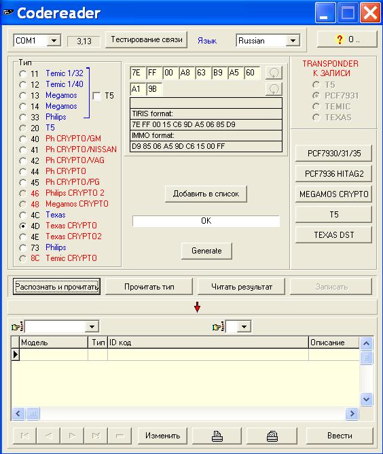Click the second printer icon button
The image size is (383, 454).
tap(272, 436)
